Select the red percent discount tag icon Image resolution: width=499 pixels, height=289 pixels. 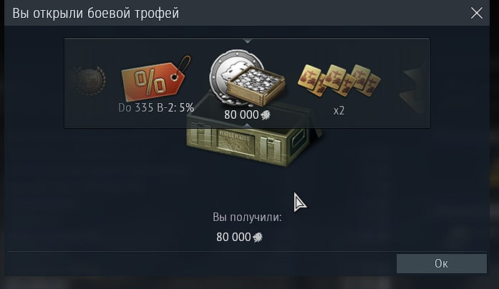(x=156, y=79)
